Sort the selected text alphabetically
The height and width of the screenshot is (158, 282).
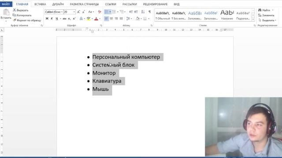(143, 12)
